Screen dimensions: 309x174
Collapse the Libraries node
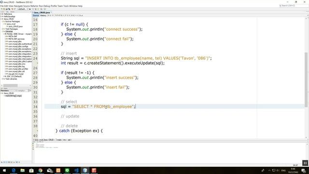click(x=2, y=31)
